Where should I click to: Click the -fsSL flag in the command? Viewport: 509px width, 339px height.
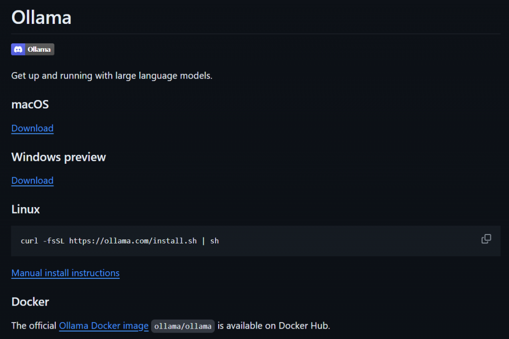click(54, 241)
